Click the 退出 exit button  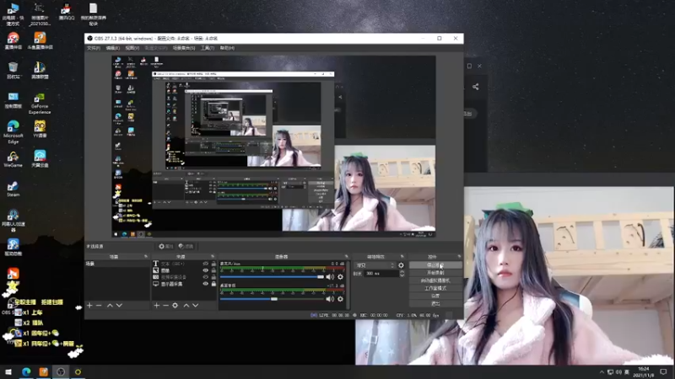435,304
